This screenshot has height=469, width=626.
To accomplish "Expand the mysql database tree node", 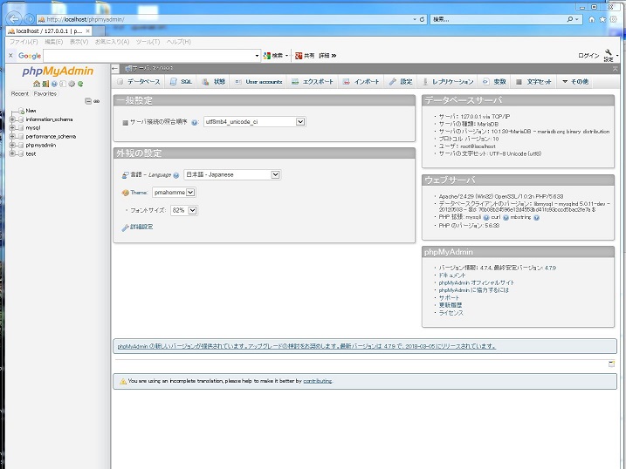I will 11,128.
